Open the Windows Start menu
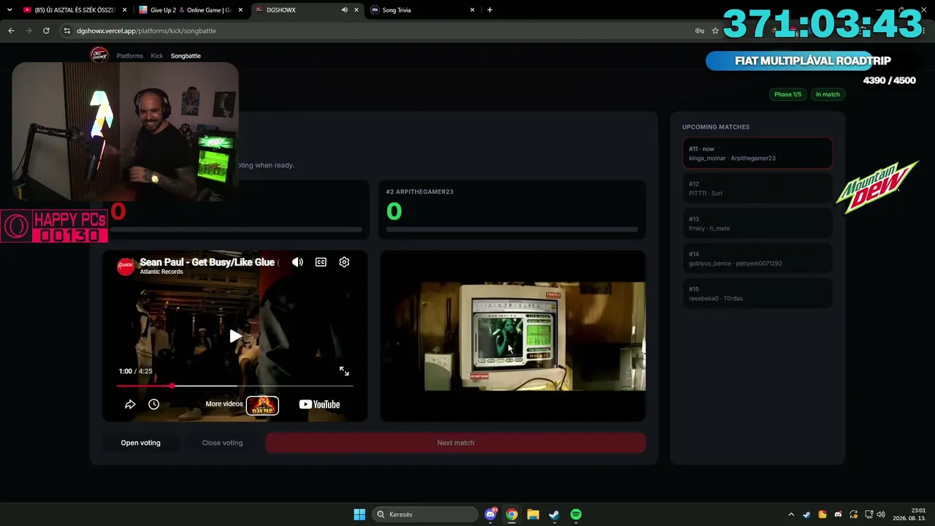This screenshot has width=935, height=526. point(359,514)
